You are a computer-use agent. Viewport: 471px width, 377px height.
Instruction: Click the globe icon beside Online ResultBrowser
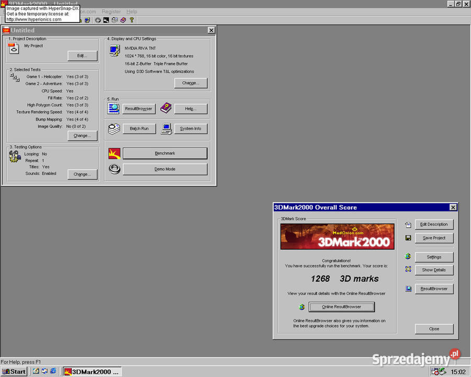coord(302,307)
